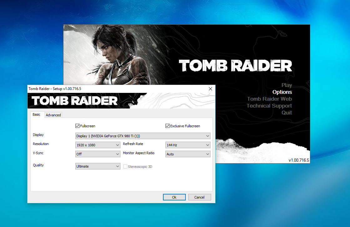Enable the Stereoscopic 3D checkbox
This screenshot has width=350, height=227.
pyautogui.click(x=125, y=167)
